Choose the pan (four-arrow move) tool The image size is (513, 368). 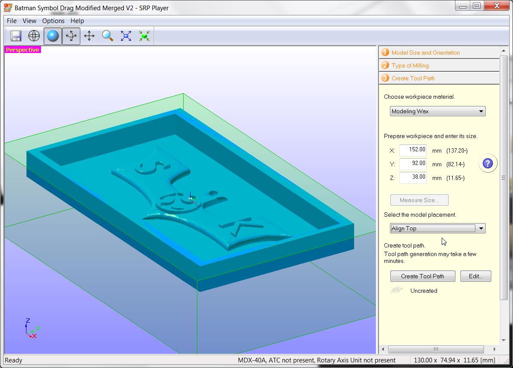coord(89,36)
